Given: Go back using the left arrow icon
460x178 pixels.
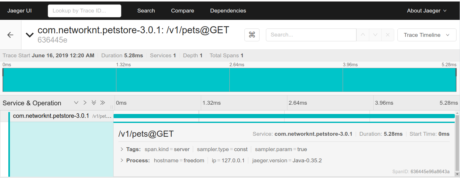Looking at the screenshot, I should pos(10,35).
